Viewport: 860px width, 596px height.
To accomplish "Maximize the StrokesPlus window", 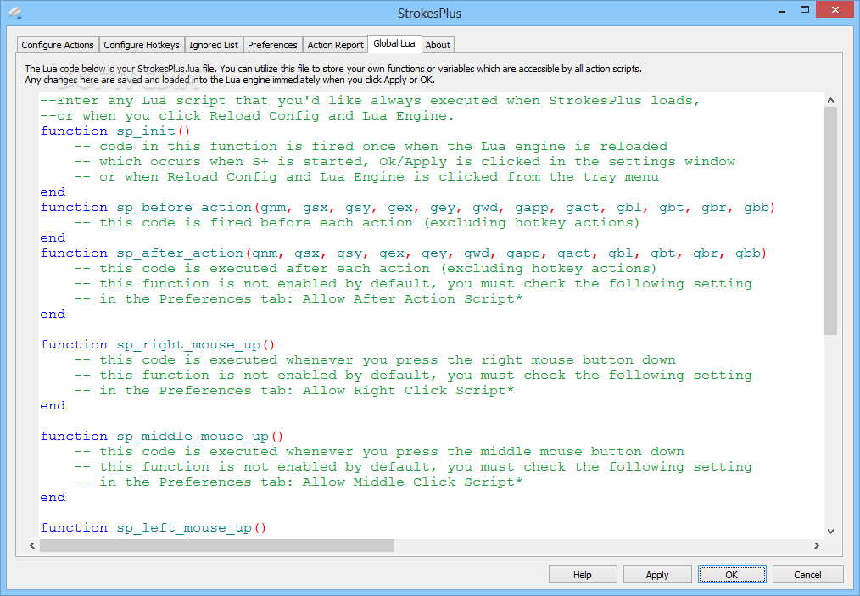I will click(805, 10).
